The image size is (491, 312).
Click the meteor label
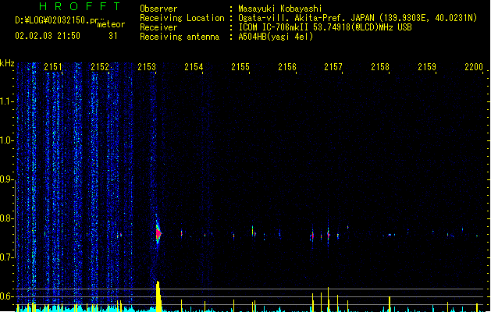tap(111, 24)
